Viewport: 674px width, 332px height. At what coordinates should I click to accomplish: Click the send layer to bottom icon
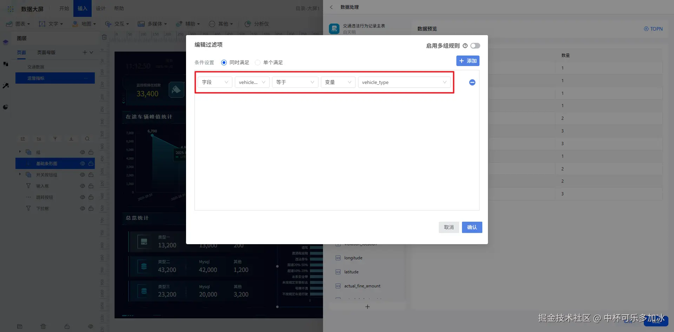click(x=71, y=139)
